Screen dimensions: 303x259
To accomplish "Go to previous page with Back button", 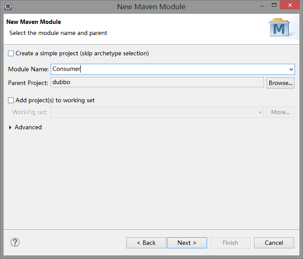I will [x=146, y=243].
